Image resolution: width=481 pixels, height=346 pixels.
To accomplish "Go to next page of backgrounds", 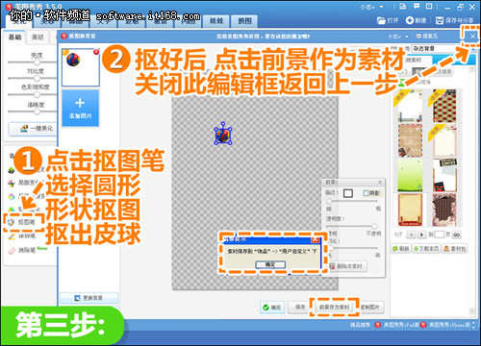I will coord(421,235).
